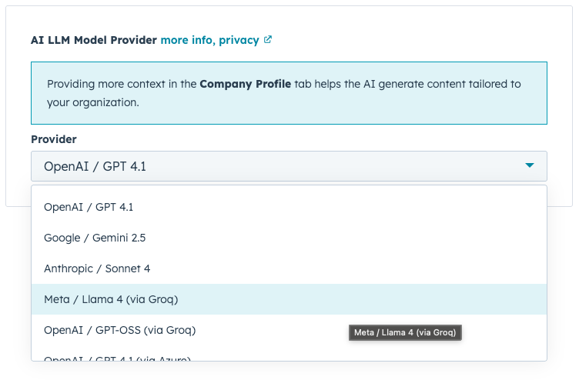Viewport: 579px width, 380px height.
Task: Click the external link icon beside privacy
Action: tap(268, 40)
